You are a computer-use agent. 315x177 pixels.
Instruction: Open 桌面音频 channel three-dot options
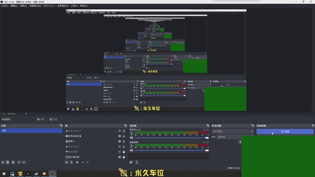pos(132,146)
